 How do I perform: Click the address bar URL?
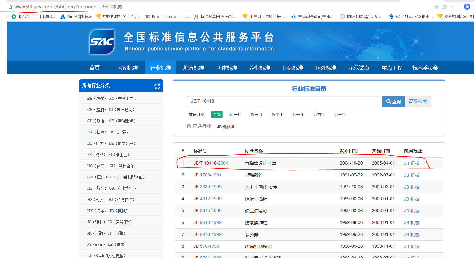(68, 7)
